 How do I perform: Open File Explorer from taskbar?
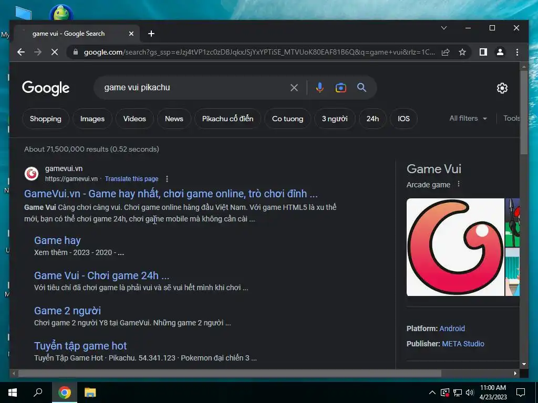90,393
